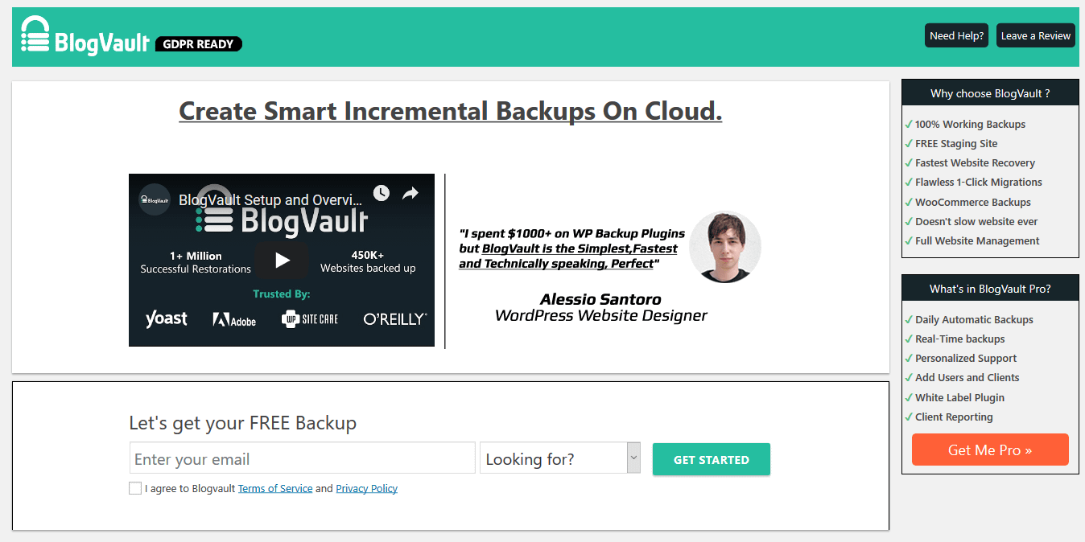The height and width of the screenshot is (542, 1085).
Task: Click the Yoast logo in video
Action: [166, 319]
